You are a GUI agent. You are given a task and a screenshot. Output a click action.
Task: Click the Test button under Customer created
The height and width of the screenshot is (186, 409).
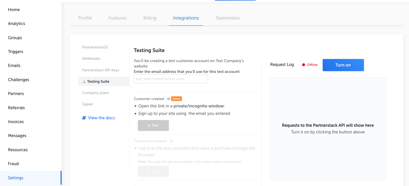click(153, 125)
